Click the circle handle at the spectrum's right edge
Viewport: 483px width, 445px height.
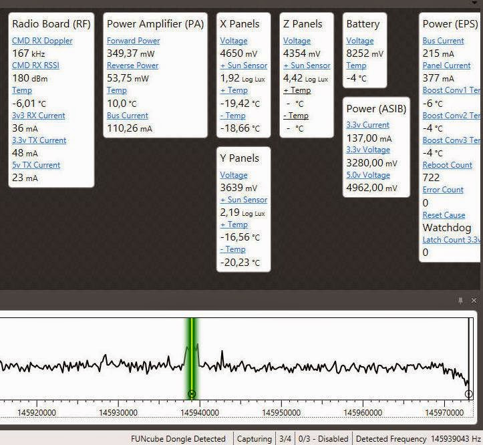[x=468, y=394]
